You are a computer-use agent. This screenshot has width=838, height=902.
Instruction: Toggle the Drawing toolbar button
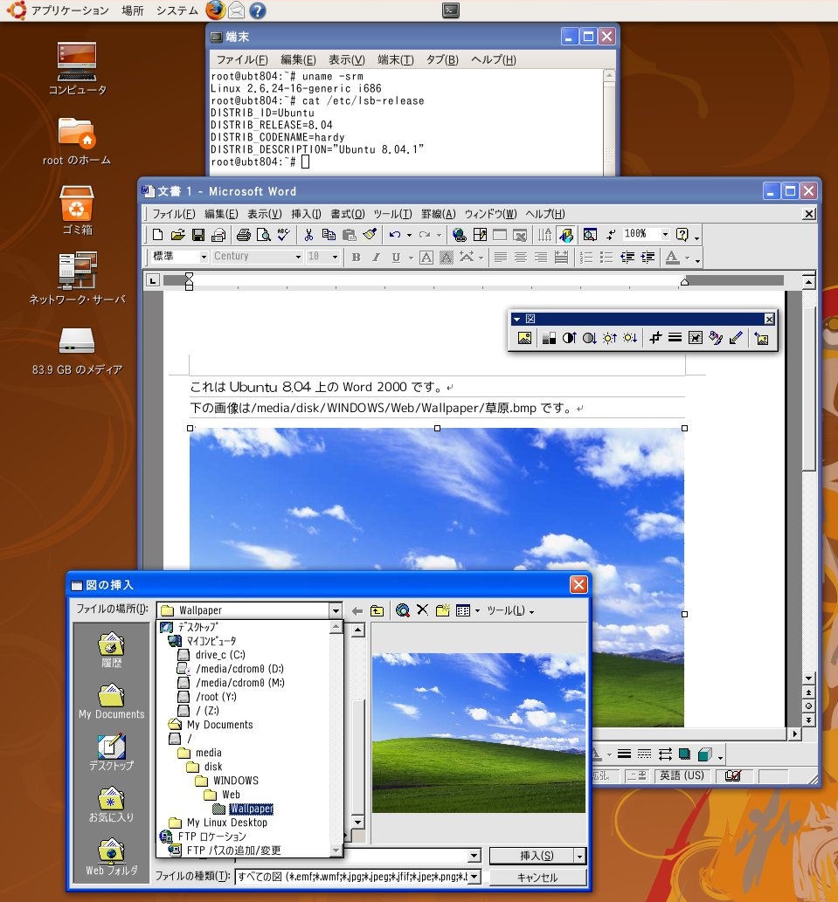coord(565,235)
